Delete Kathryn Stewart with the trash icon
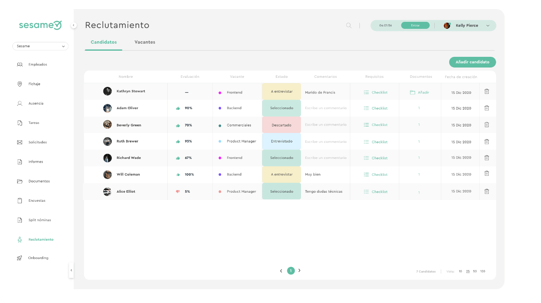This screenshot has width=541, height=303. coord(487,91)
